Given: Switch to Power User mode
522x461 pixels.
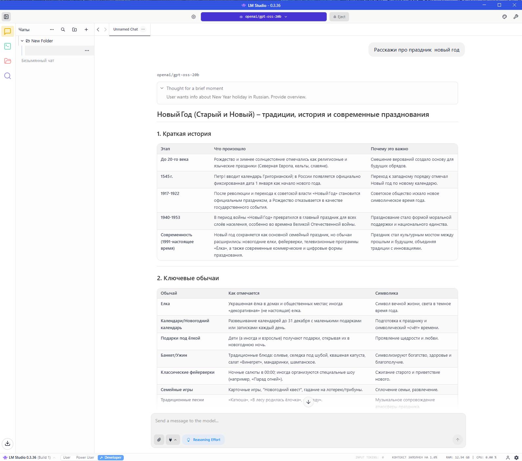Looking at the screenshot, I should pos(85,457).
